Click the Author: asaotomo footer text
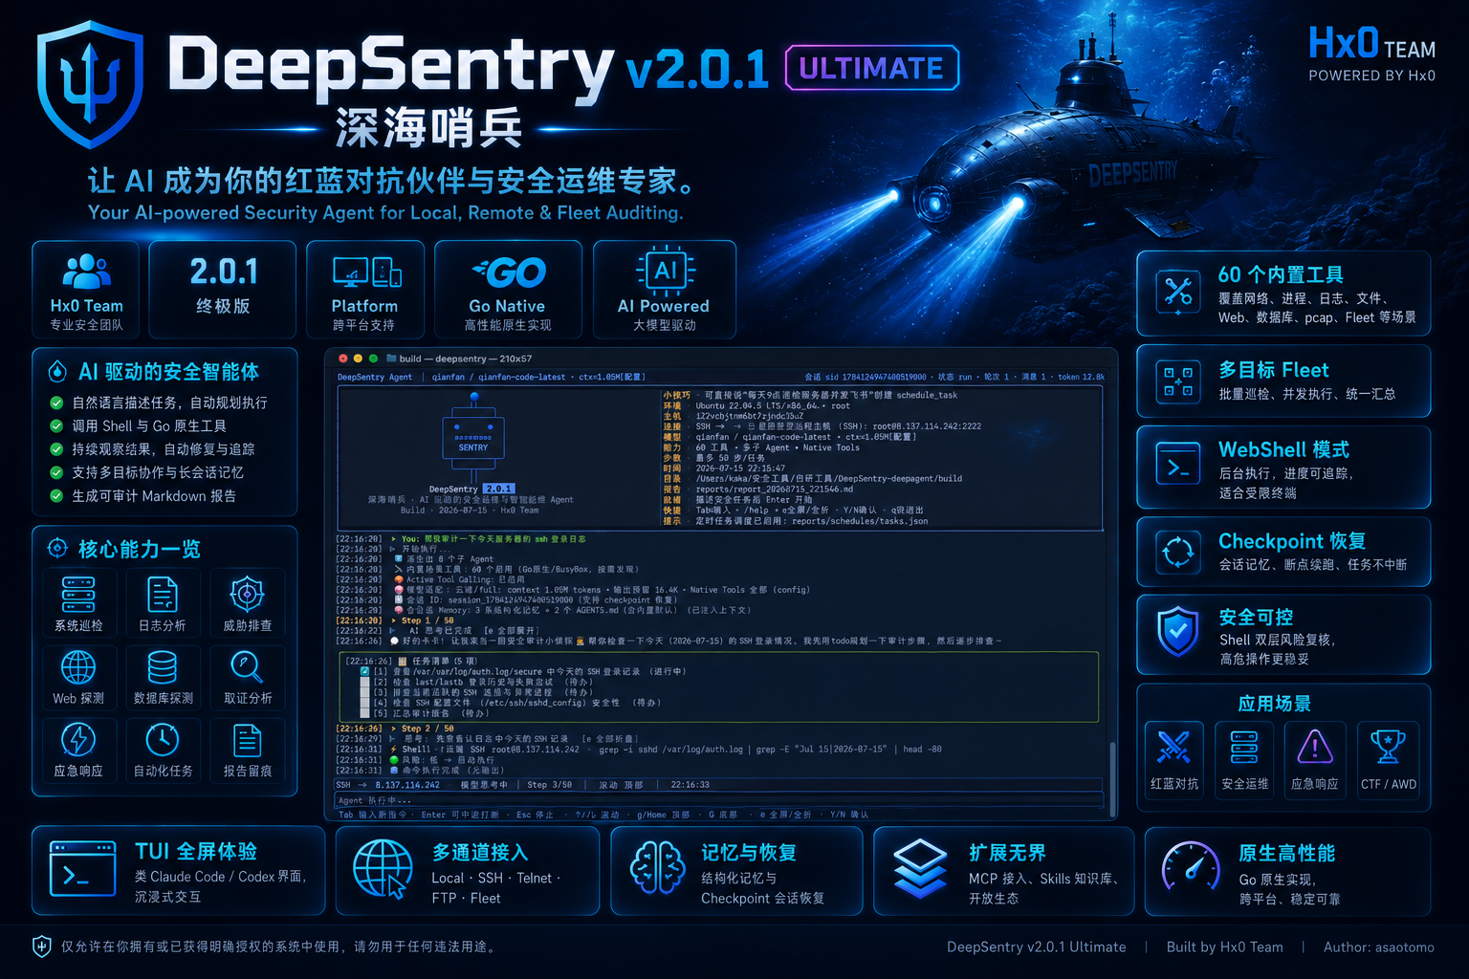This screenshot has height=979, width=1469. point(1379,947)
